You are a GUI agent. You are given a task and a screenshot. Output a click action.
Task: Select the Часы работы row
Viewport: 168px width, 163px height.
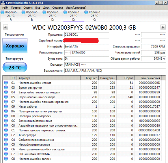82,106
